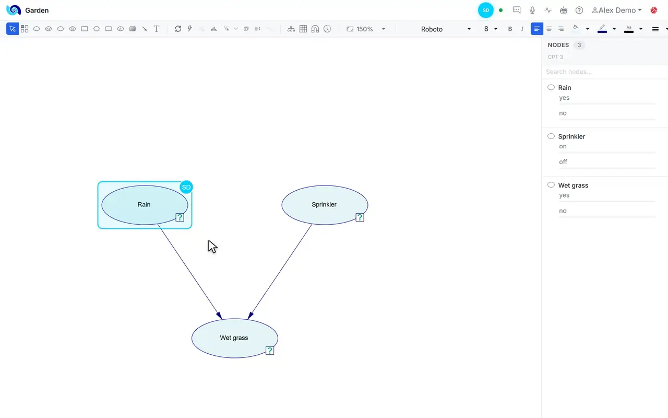668x418 pixels.
Task: Click the CPT 3 filter label
Action: click(555, 56)
